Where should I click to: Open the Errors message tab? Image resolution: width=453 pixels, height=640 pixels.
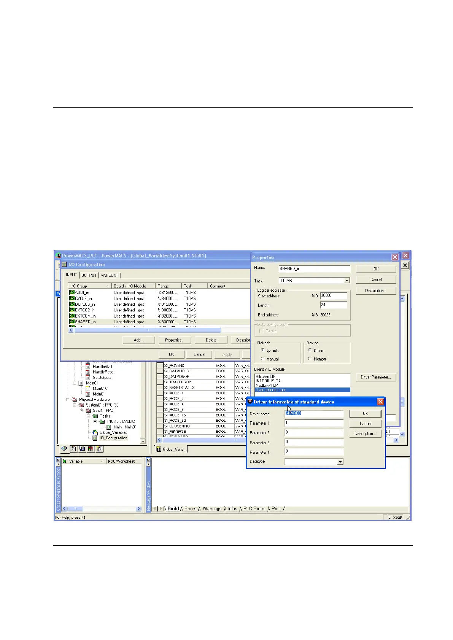(191, 508)
